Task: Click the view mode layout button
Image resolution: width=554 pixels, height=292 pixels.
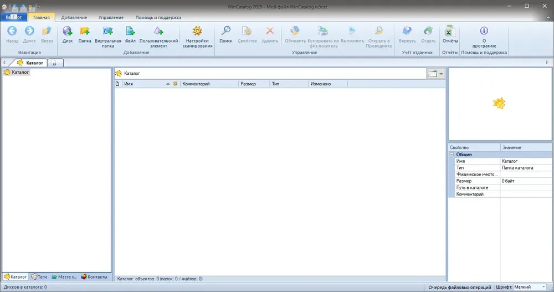Action: click(x=433, y=74)
